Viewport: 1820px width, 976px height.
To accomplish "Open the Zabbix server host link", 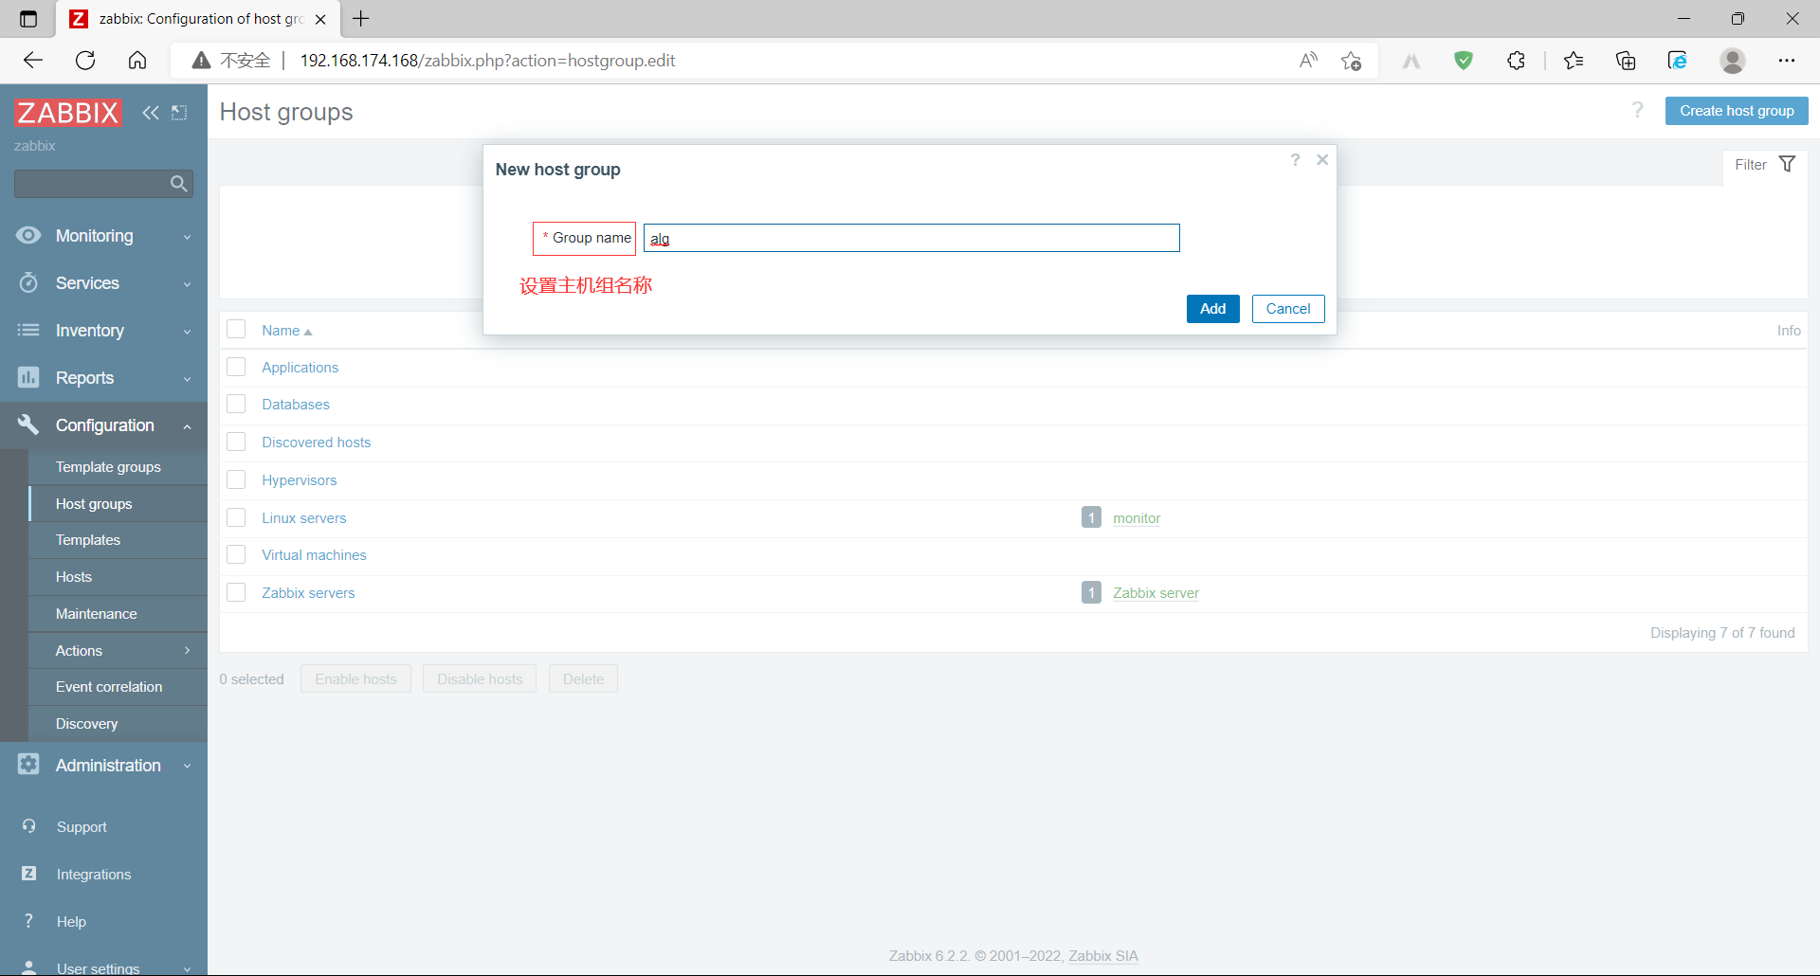I will click(1156, 592).
